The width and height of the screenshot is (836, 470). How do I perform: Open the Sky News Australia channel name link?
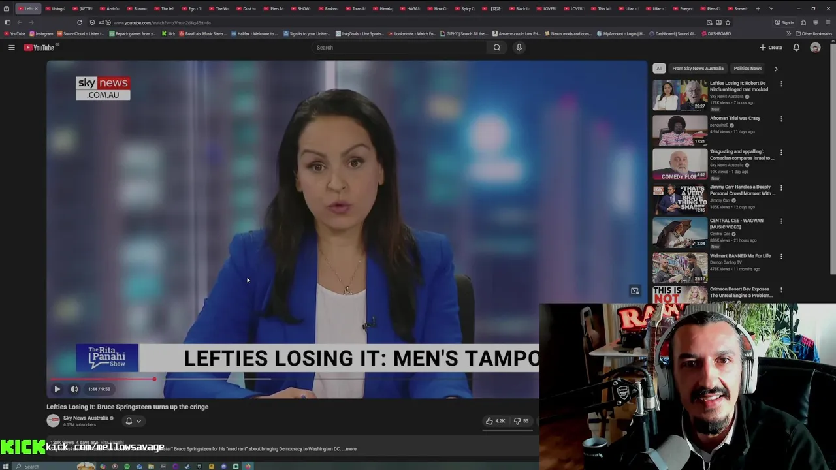click(86, 418)
